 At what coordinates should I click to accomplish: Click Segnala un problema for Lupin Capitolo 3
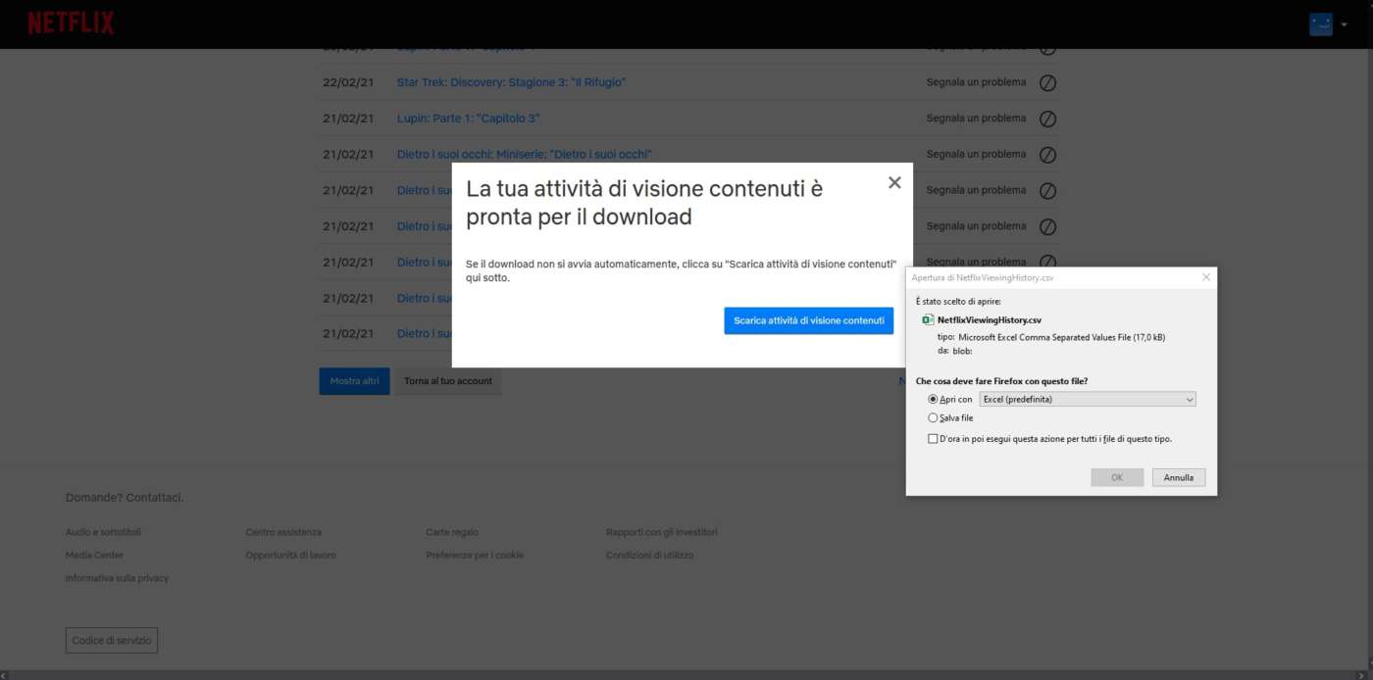coord(976,119)
